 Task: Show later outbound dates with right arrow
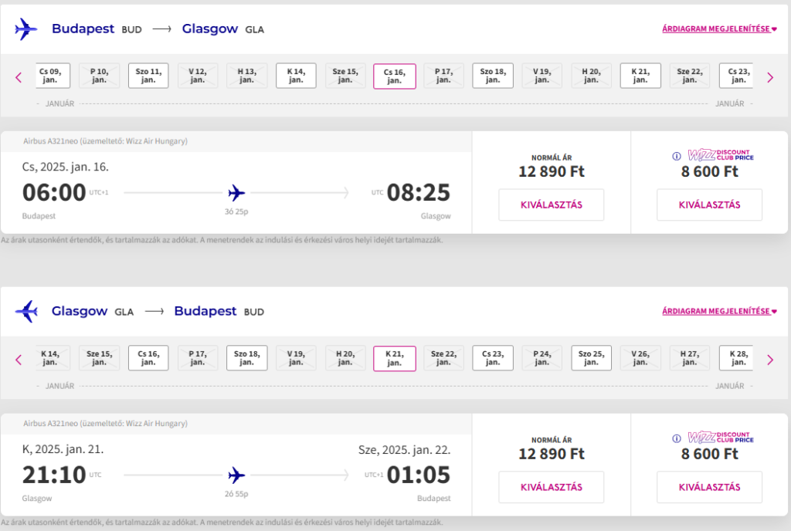click(770, 78)
